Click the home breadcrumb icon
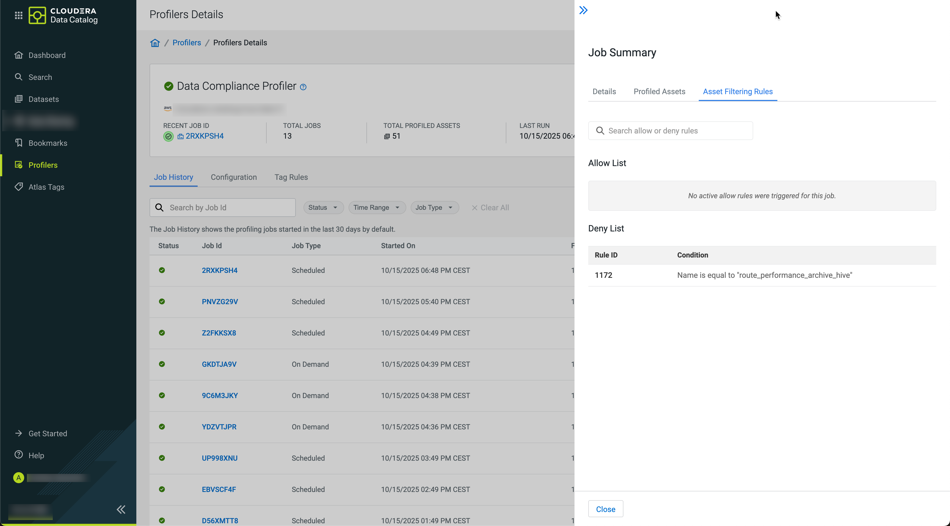Viewport: 950px width, 526px height. pos(155,43)
